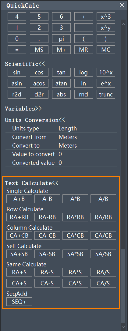Click the Value to convert field
This screenshot has width=128, height=331.
[87, 154]
